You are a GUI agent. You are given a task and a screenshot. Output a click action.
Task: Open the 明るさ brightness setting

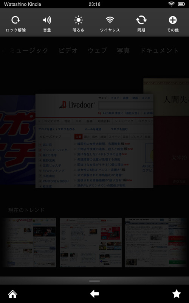pyautogui.click(x=79, y=20)
